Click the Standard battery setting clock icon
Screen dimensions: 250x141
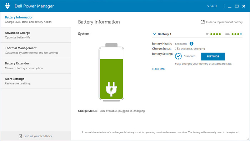coord(178,56)
